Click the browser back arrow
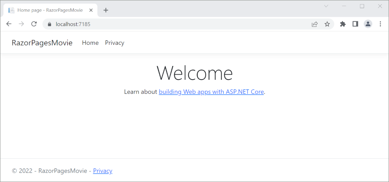 click(x=9, y=24)
